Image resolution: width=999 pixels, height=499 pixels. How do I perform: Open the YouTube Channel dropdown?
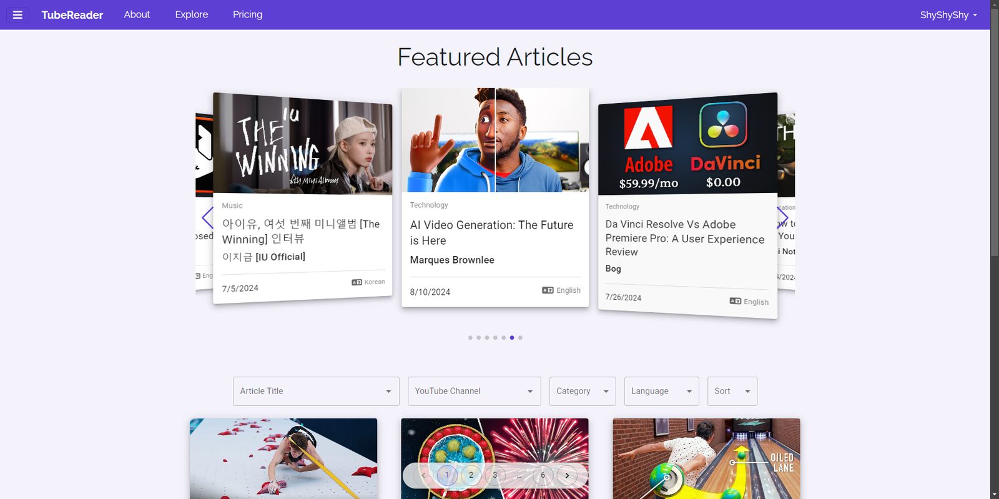[474, 391]
